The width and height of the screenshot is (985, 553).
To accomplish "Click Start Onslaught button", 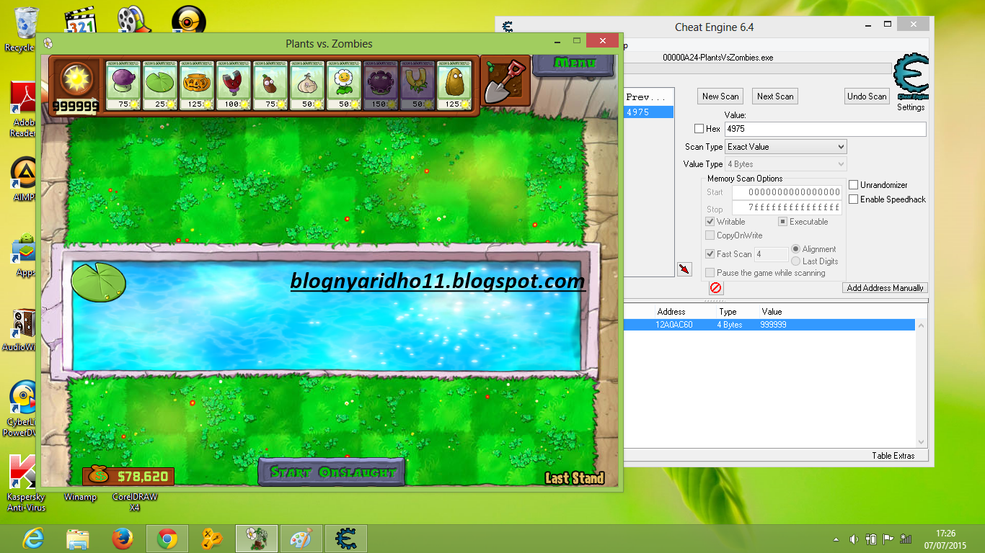I will (332, 473).
